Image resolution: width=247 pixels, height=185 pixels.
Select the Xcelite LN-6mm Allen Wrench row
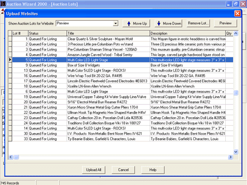(123, 86)
